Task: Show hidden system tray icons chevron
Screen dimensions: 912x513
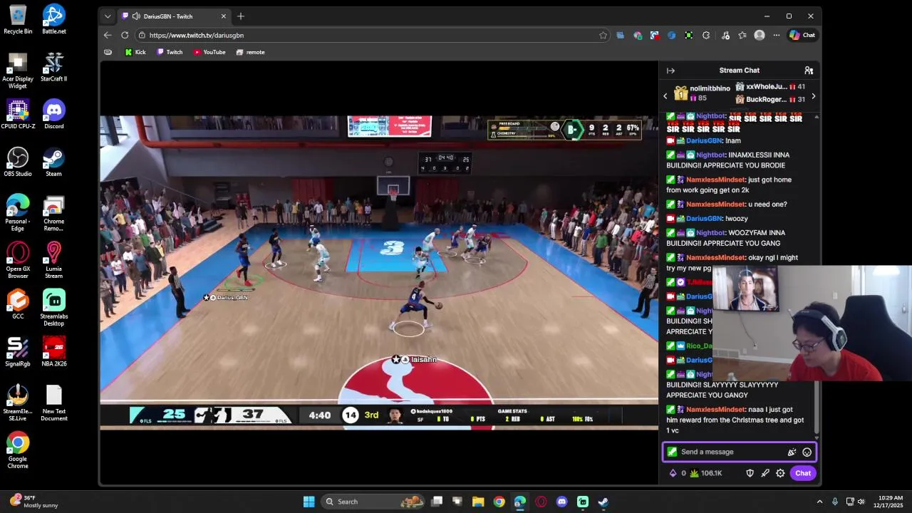Action: coord(819,502)
